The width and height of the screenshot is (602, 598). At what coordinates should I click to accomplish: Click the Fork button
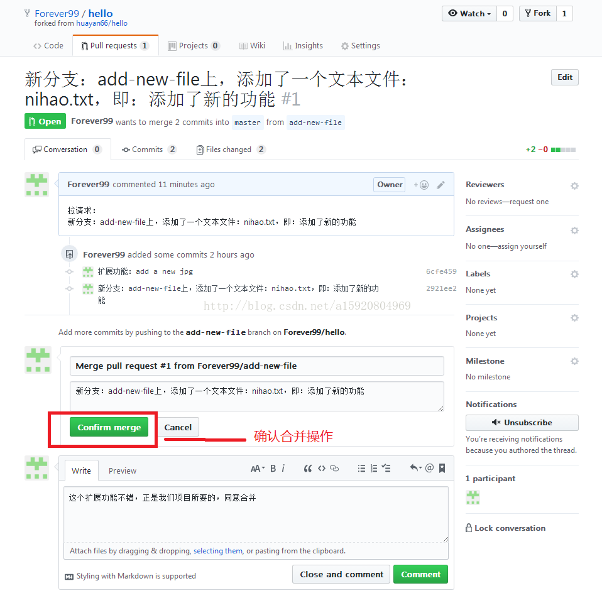pos(537,13)
